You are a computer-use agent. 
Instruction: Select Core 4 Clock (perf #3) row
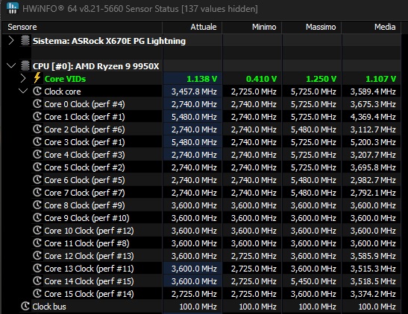click(x=84, y=155)
